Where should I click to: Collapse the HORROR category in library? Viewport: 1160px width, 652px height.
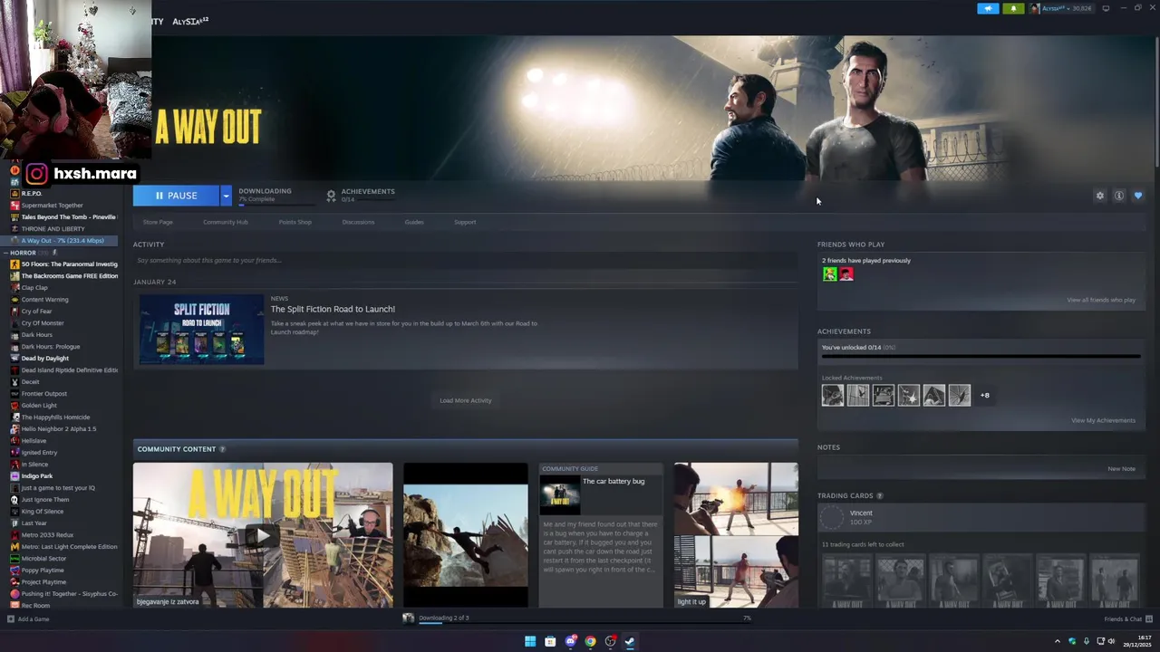click(5, 253)
